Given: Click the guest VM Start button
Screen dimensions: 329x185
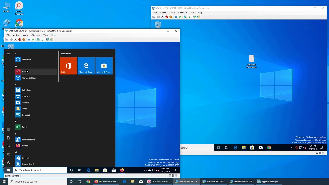Looking at the screenshot, I should click(8, 170).
